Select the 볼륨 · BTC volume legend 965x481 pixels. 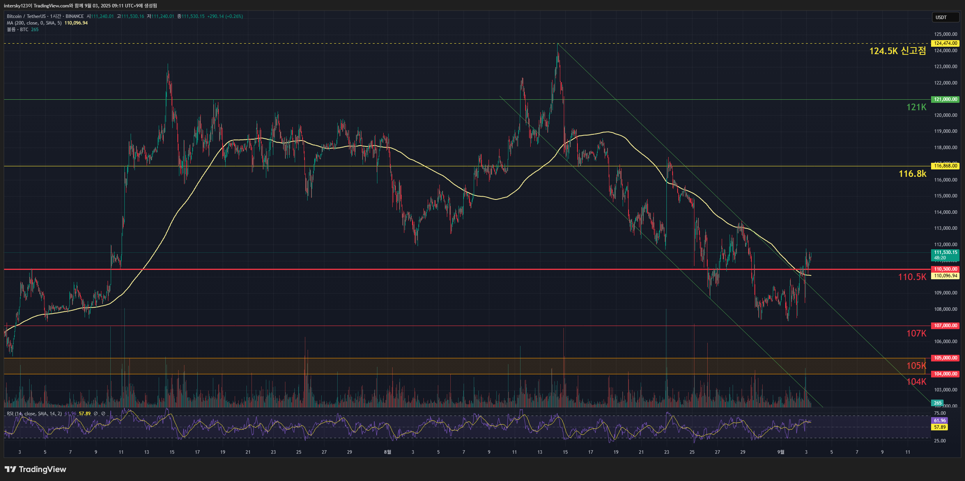(18, 30)
